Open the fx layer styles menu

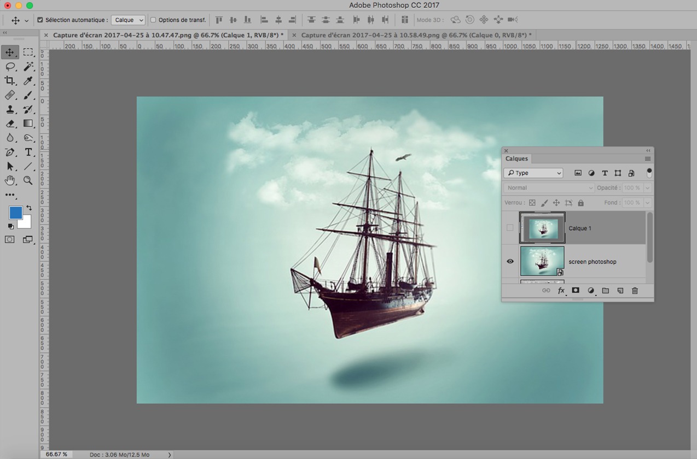point(561,291)
